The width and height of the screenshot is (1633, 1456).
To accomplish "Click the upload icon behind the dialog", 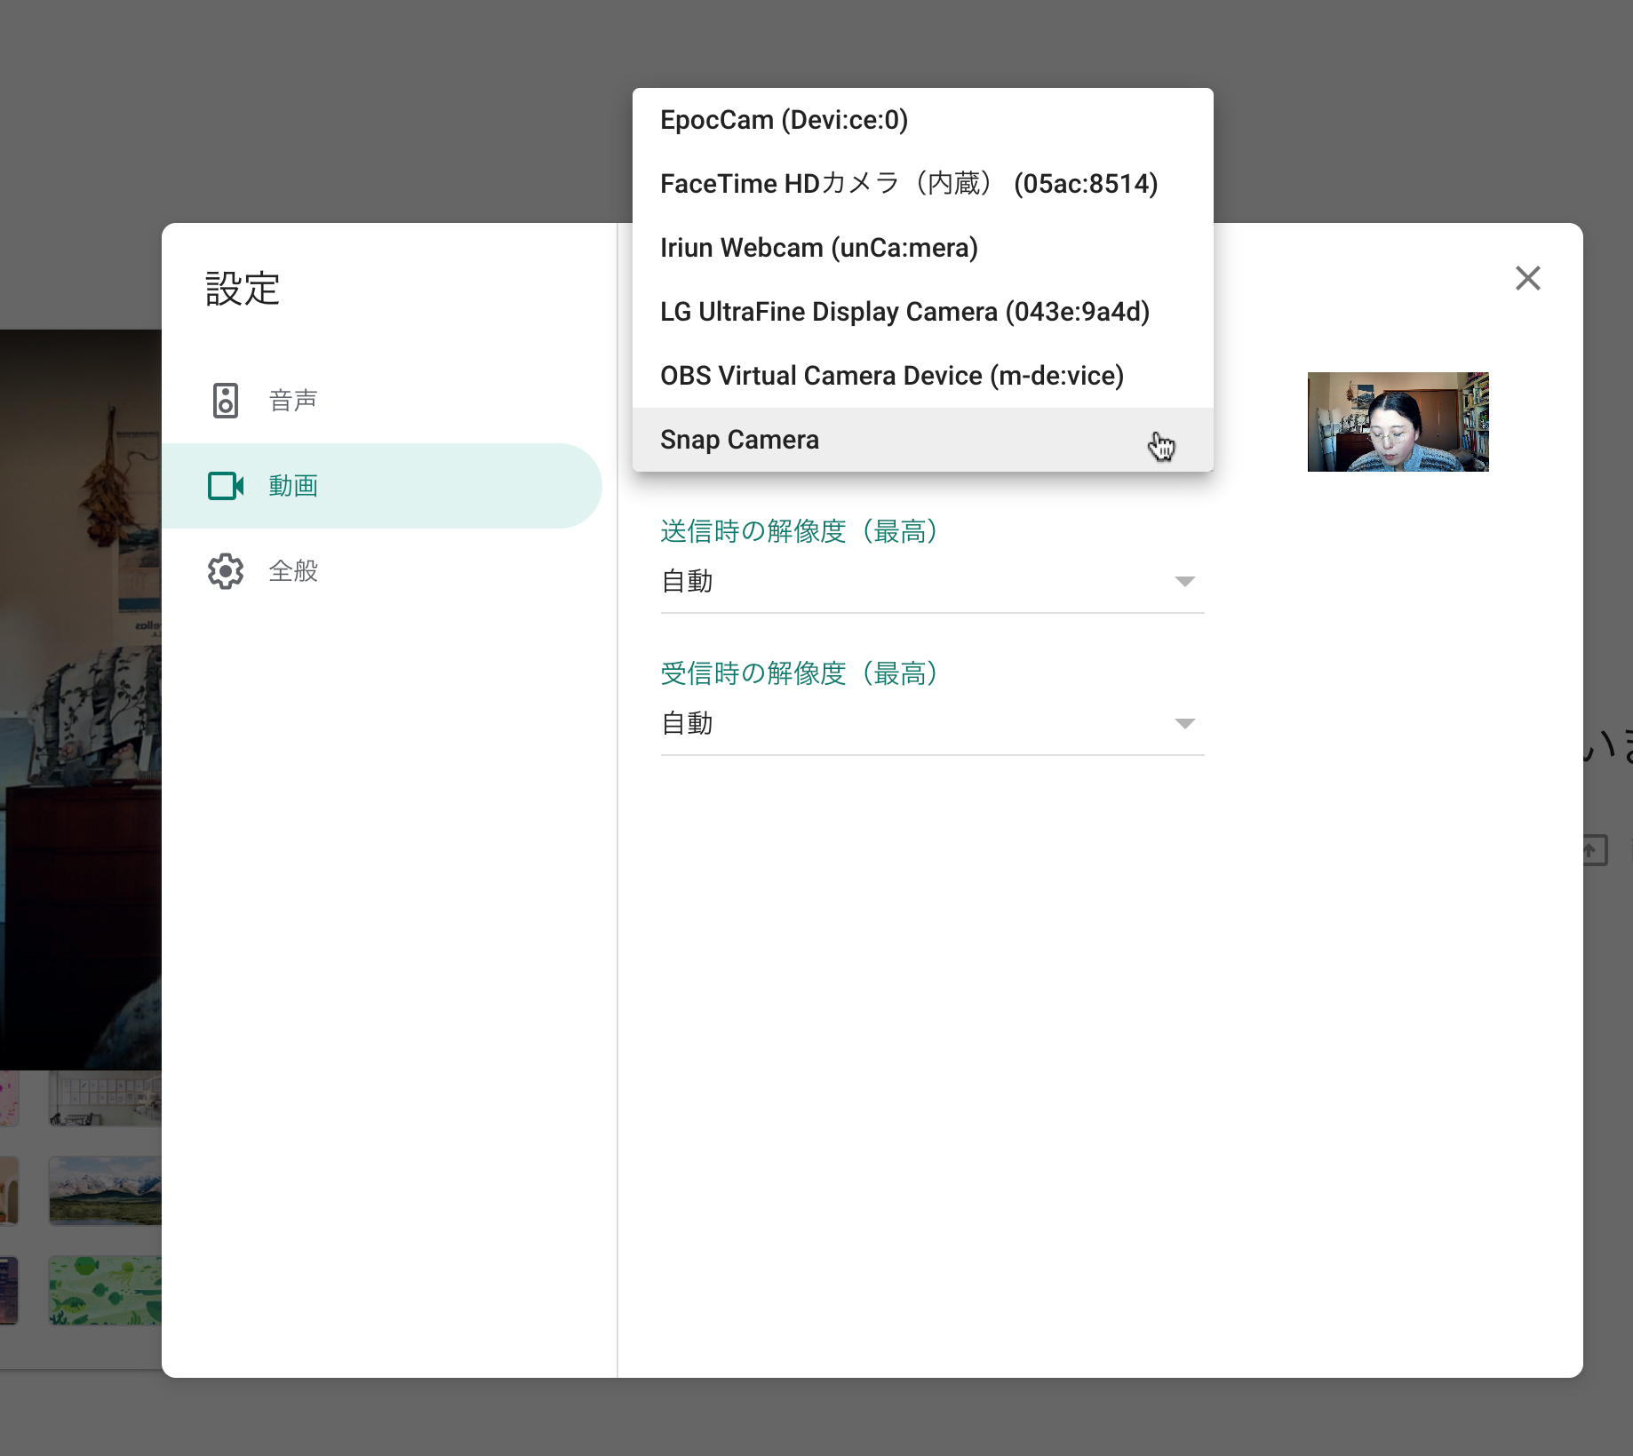I will pos(1595,850).
